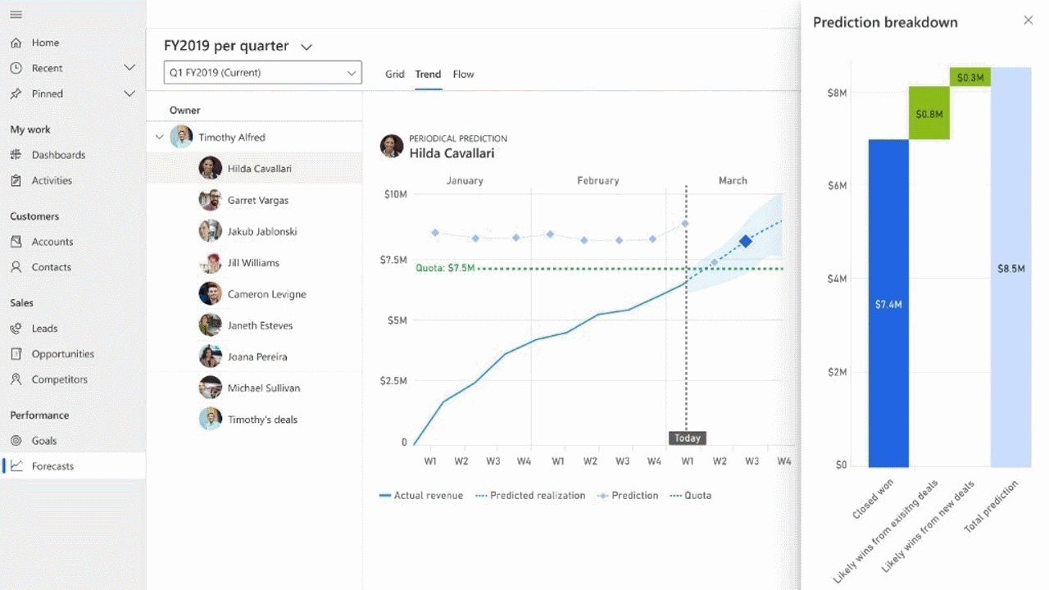Open the hamburger navigation menu

[x=16, y=15]
